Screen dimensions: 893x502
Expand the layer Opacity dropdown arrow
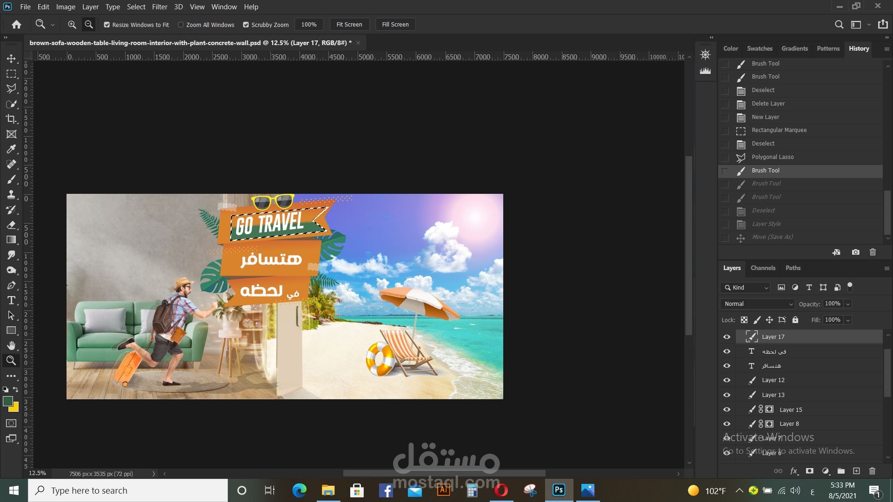point(848,304)
